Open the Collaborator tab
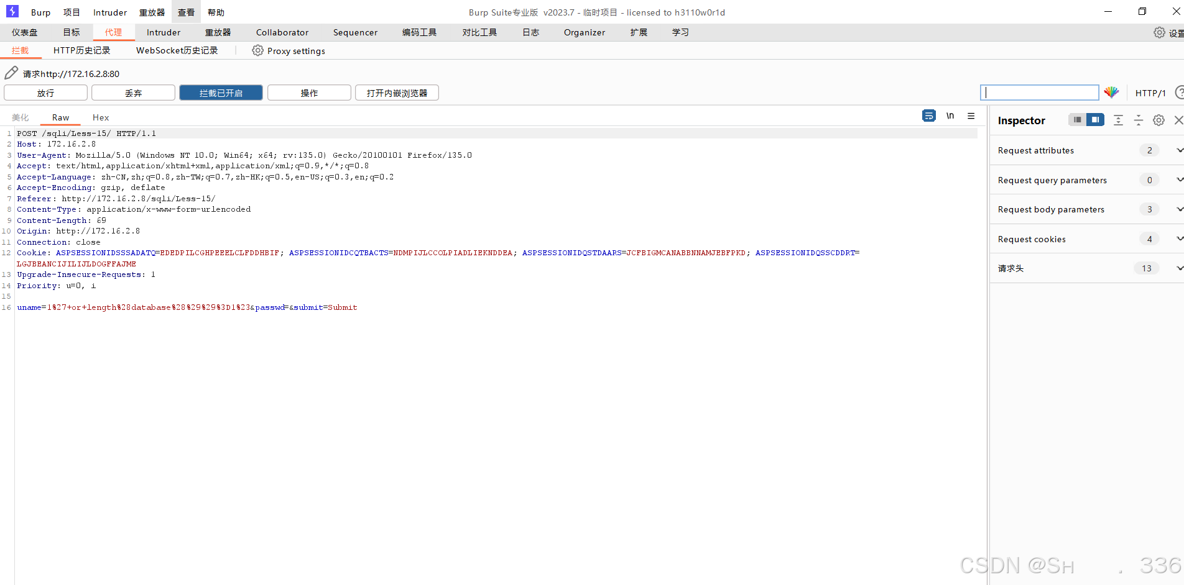 coord(282,32)
